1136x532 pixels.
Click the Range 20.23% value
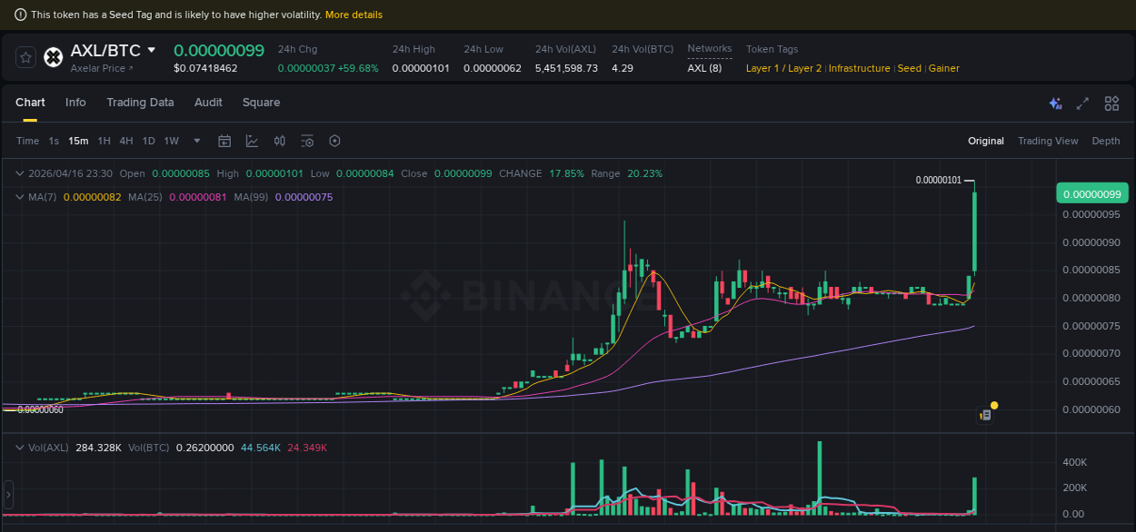point(644,173)
